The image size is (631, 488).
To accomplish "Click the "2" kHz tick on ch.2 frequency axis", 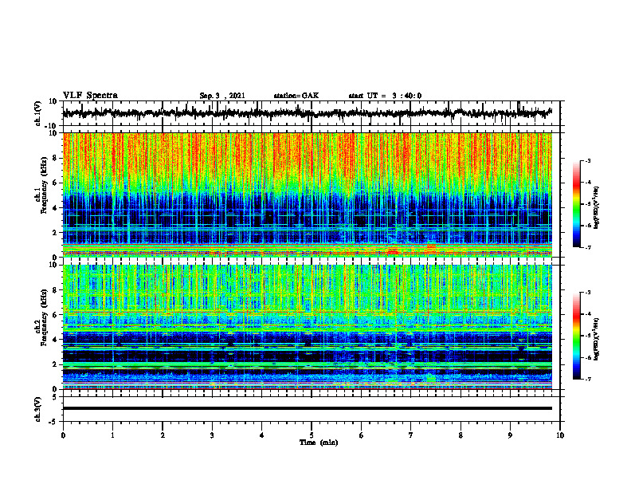I will pos(56,364).
